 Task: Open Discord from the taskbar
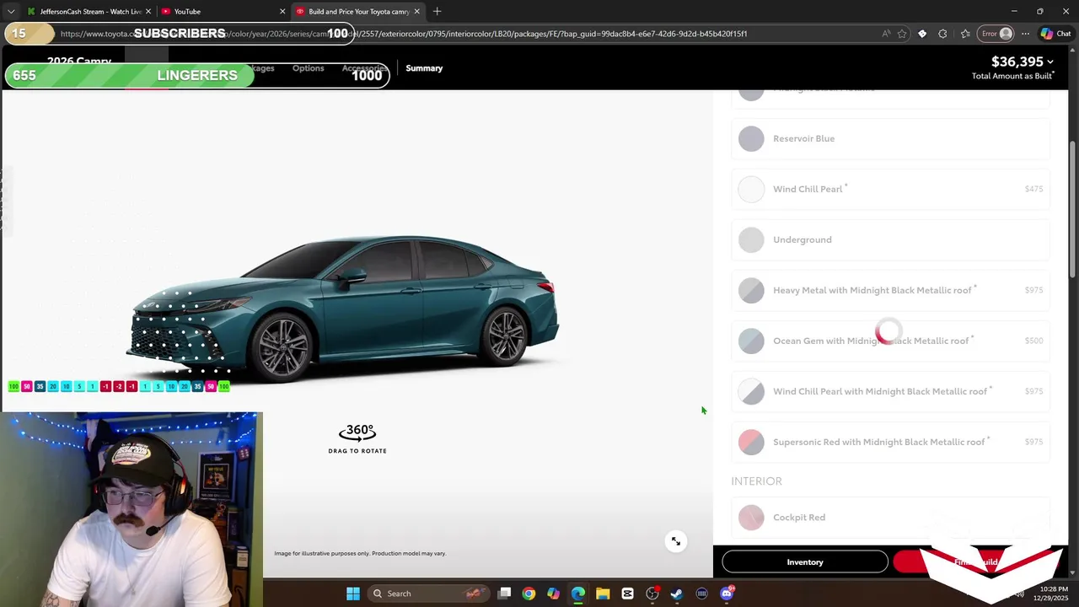[x=727, y=594]
